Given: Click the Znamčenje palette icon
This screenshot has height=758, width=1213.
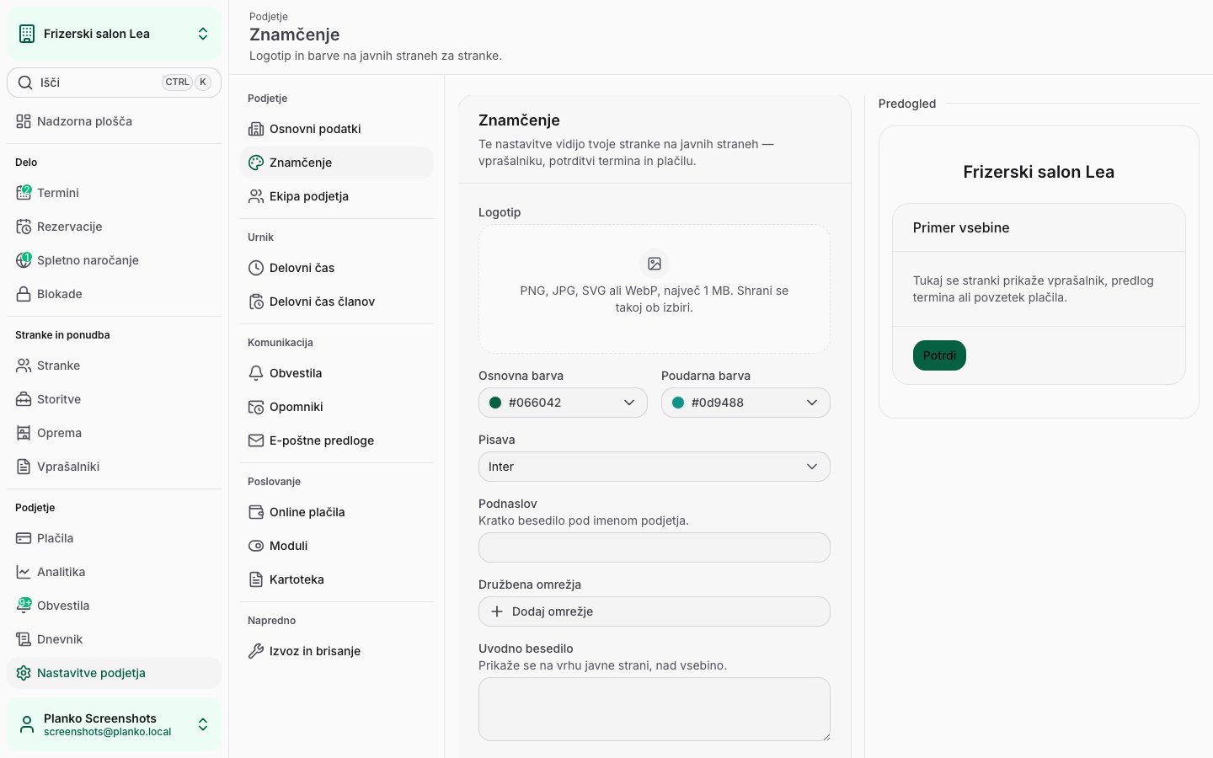Looking at the screenshot, I should [256, 163].
